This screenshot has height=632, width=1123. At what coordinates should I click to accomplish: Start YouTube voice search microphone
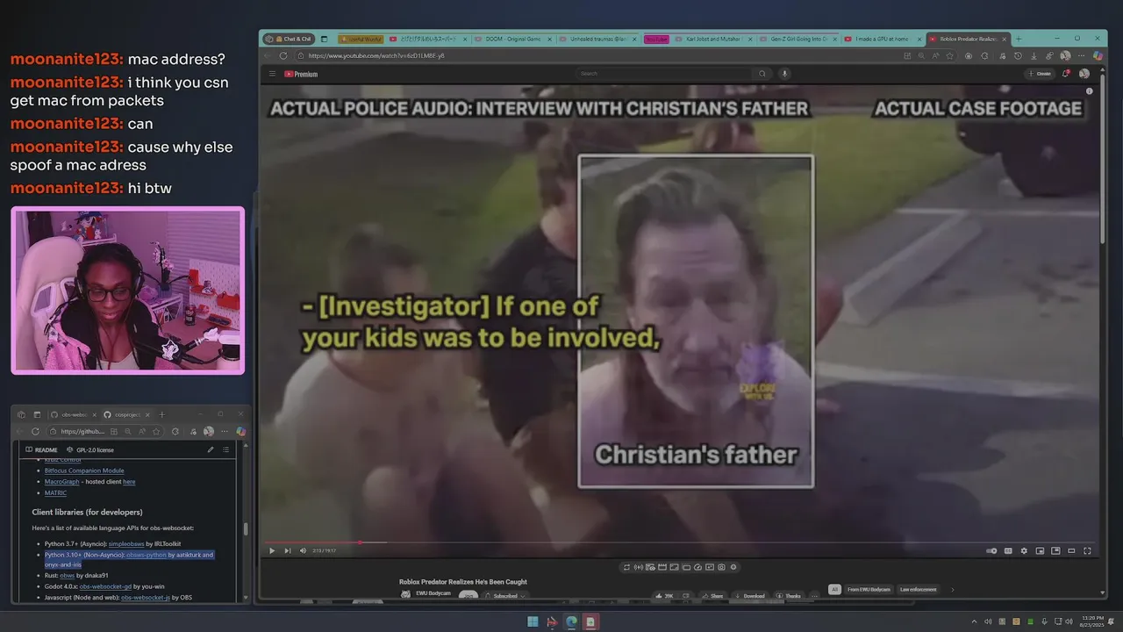(784, 74)
